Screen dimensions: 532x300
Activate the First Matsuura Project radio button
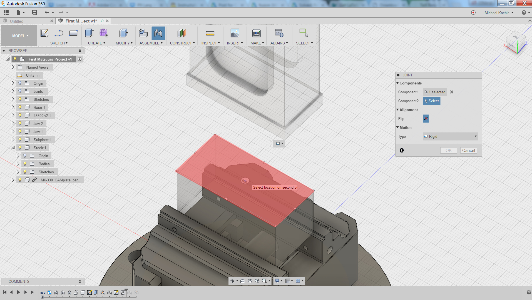(x=80, y=59)
